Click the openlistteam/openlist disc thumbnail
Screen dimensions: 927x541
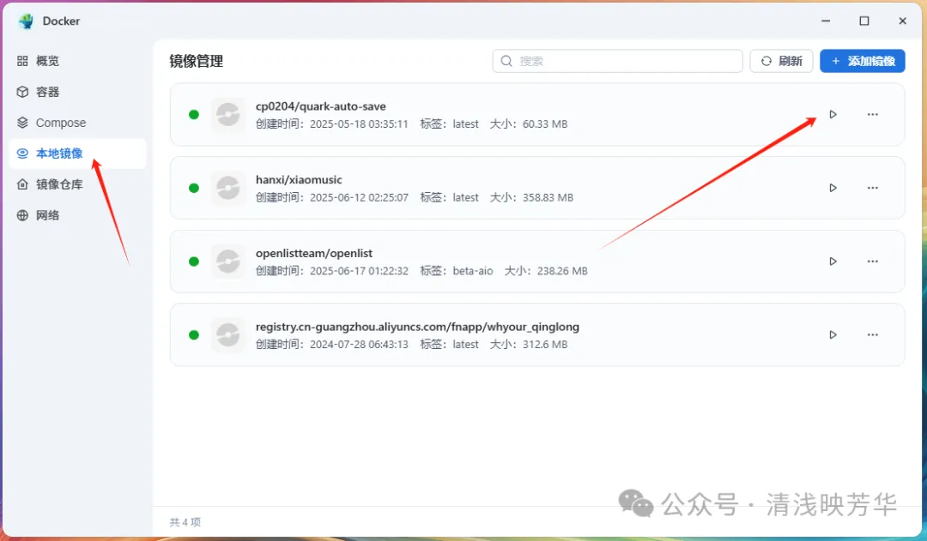click(227, 261)
